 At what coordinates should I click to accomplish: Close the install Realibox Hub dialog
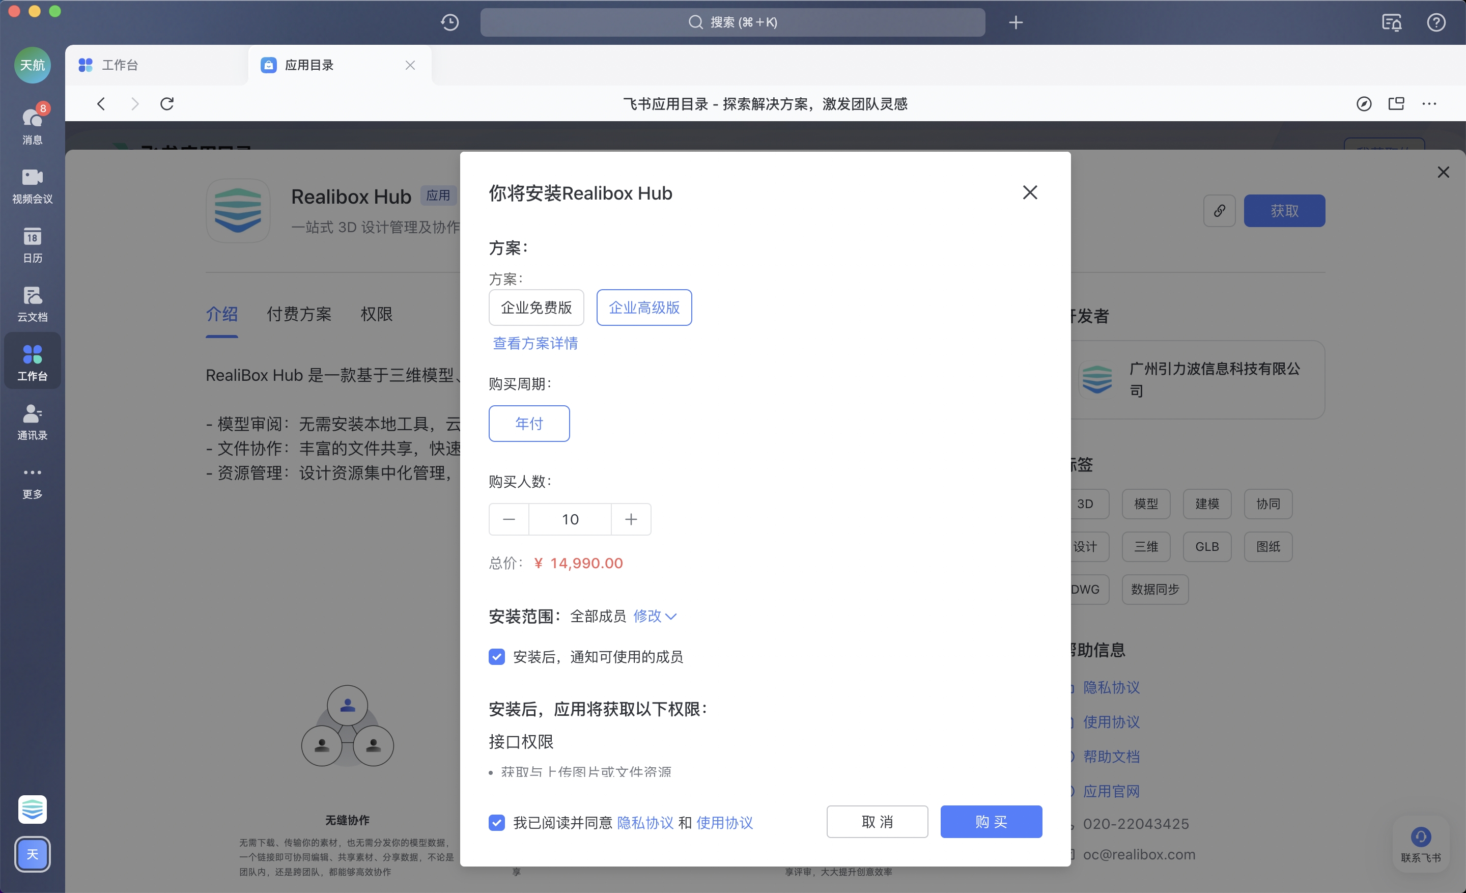click(x=1030, y=193)
